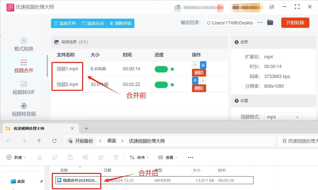The height and width of the screenshot is (190, 318).
Task: Click the delete trash icon in Explorer toolbar
Action: 116,157
